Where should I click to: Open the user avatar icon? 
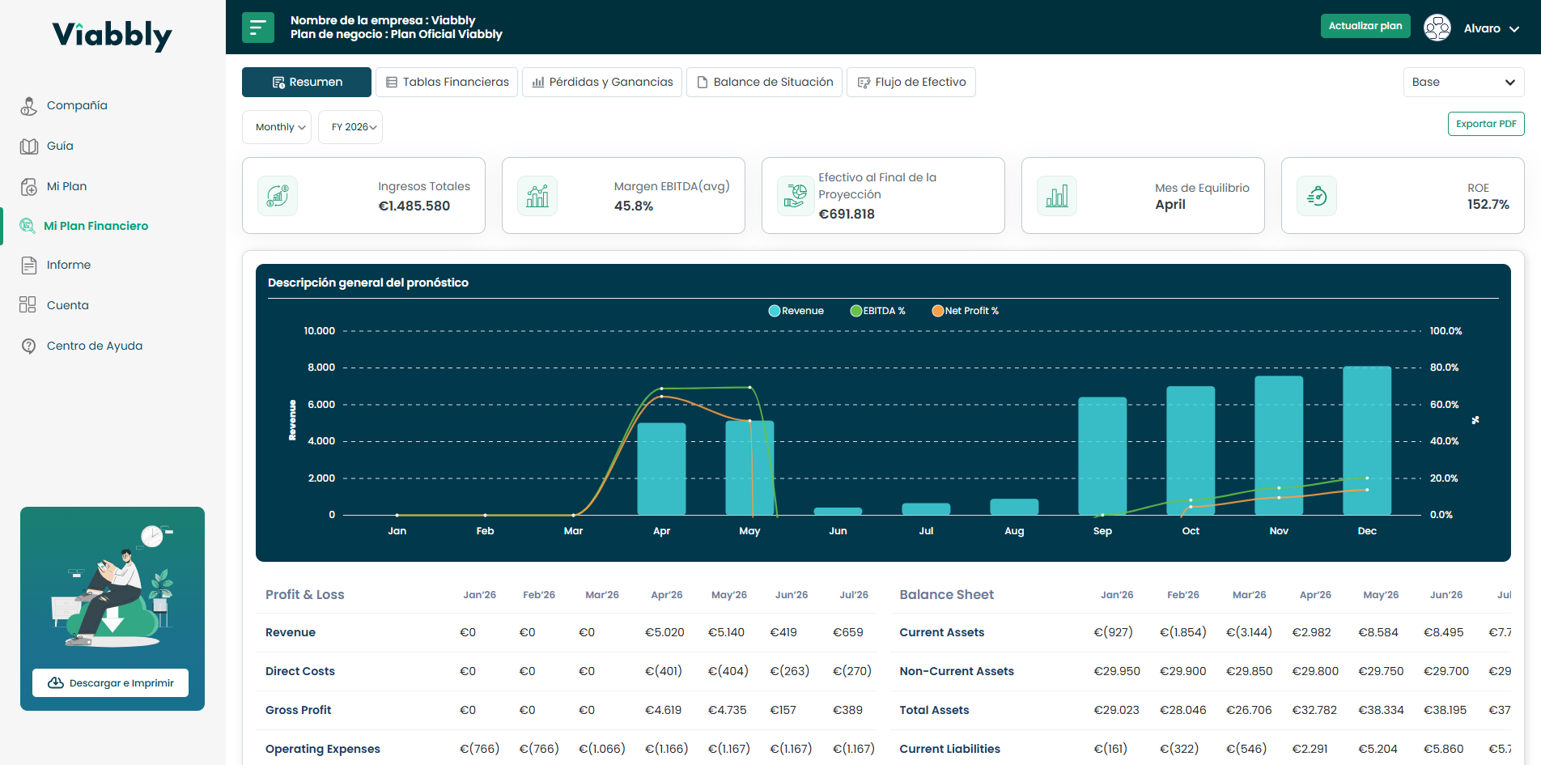point(1437,28)
